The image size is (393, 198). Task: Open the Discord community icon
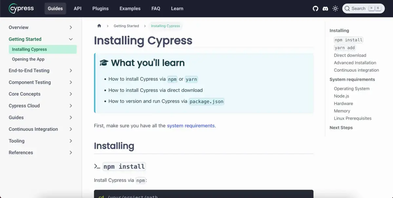[x=325, y=9]
